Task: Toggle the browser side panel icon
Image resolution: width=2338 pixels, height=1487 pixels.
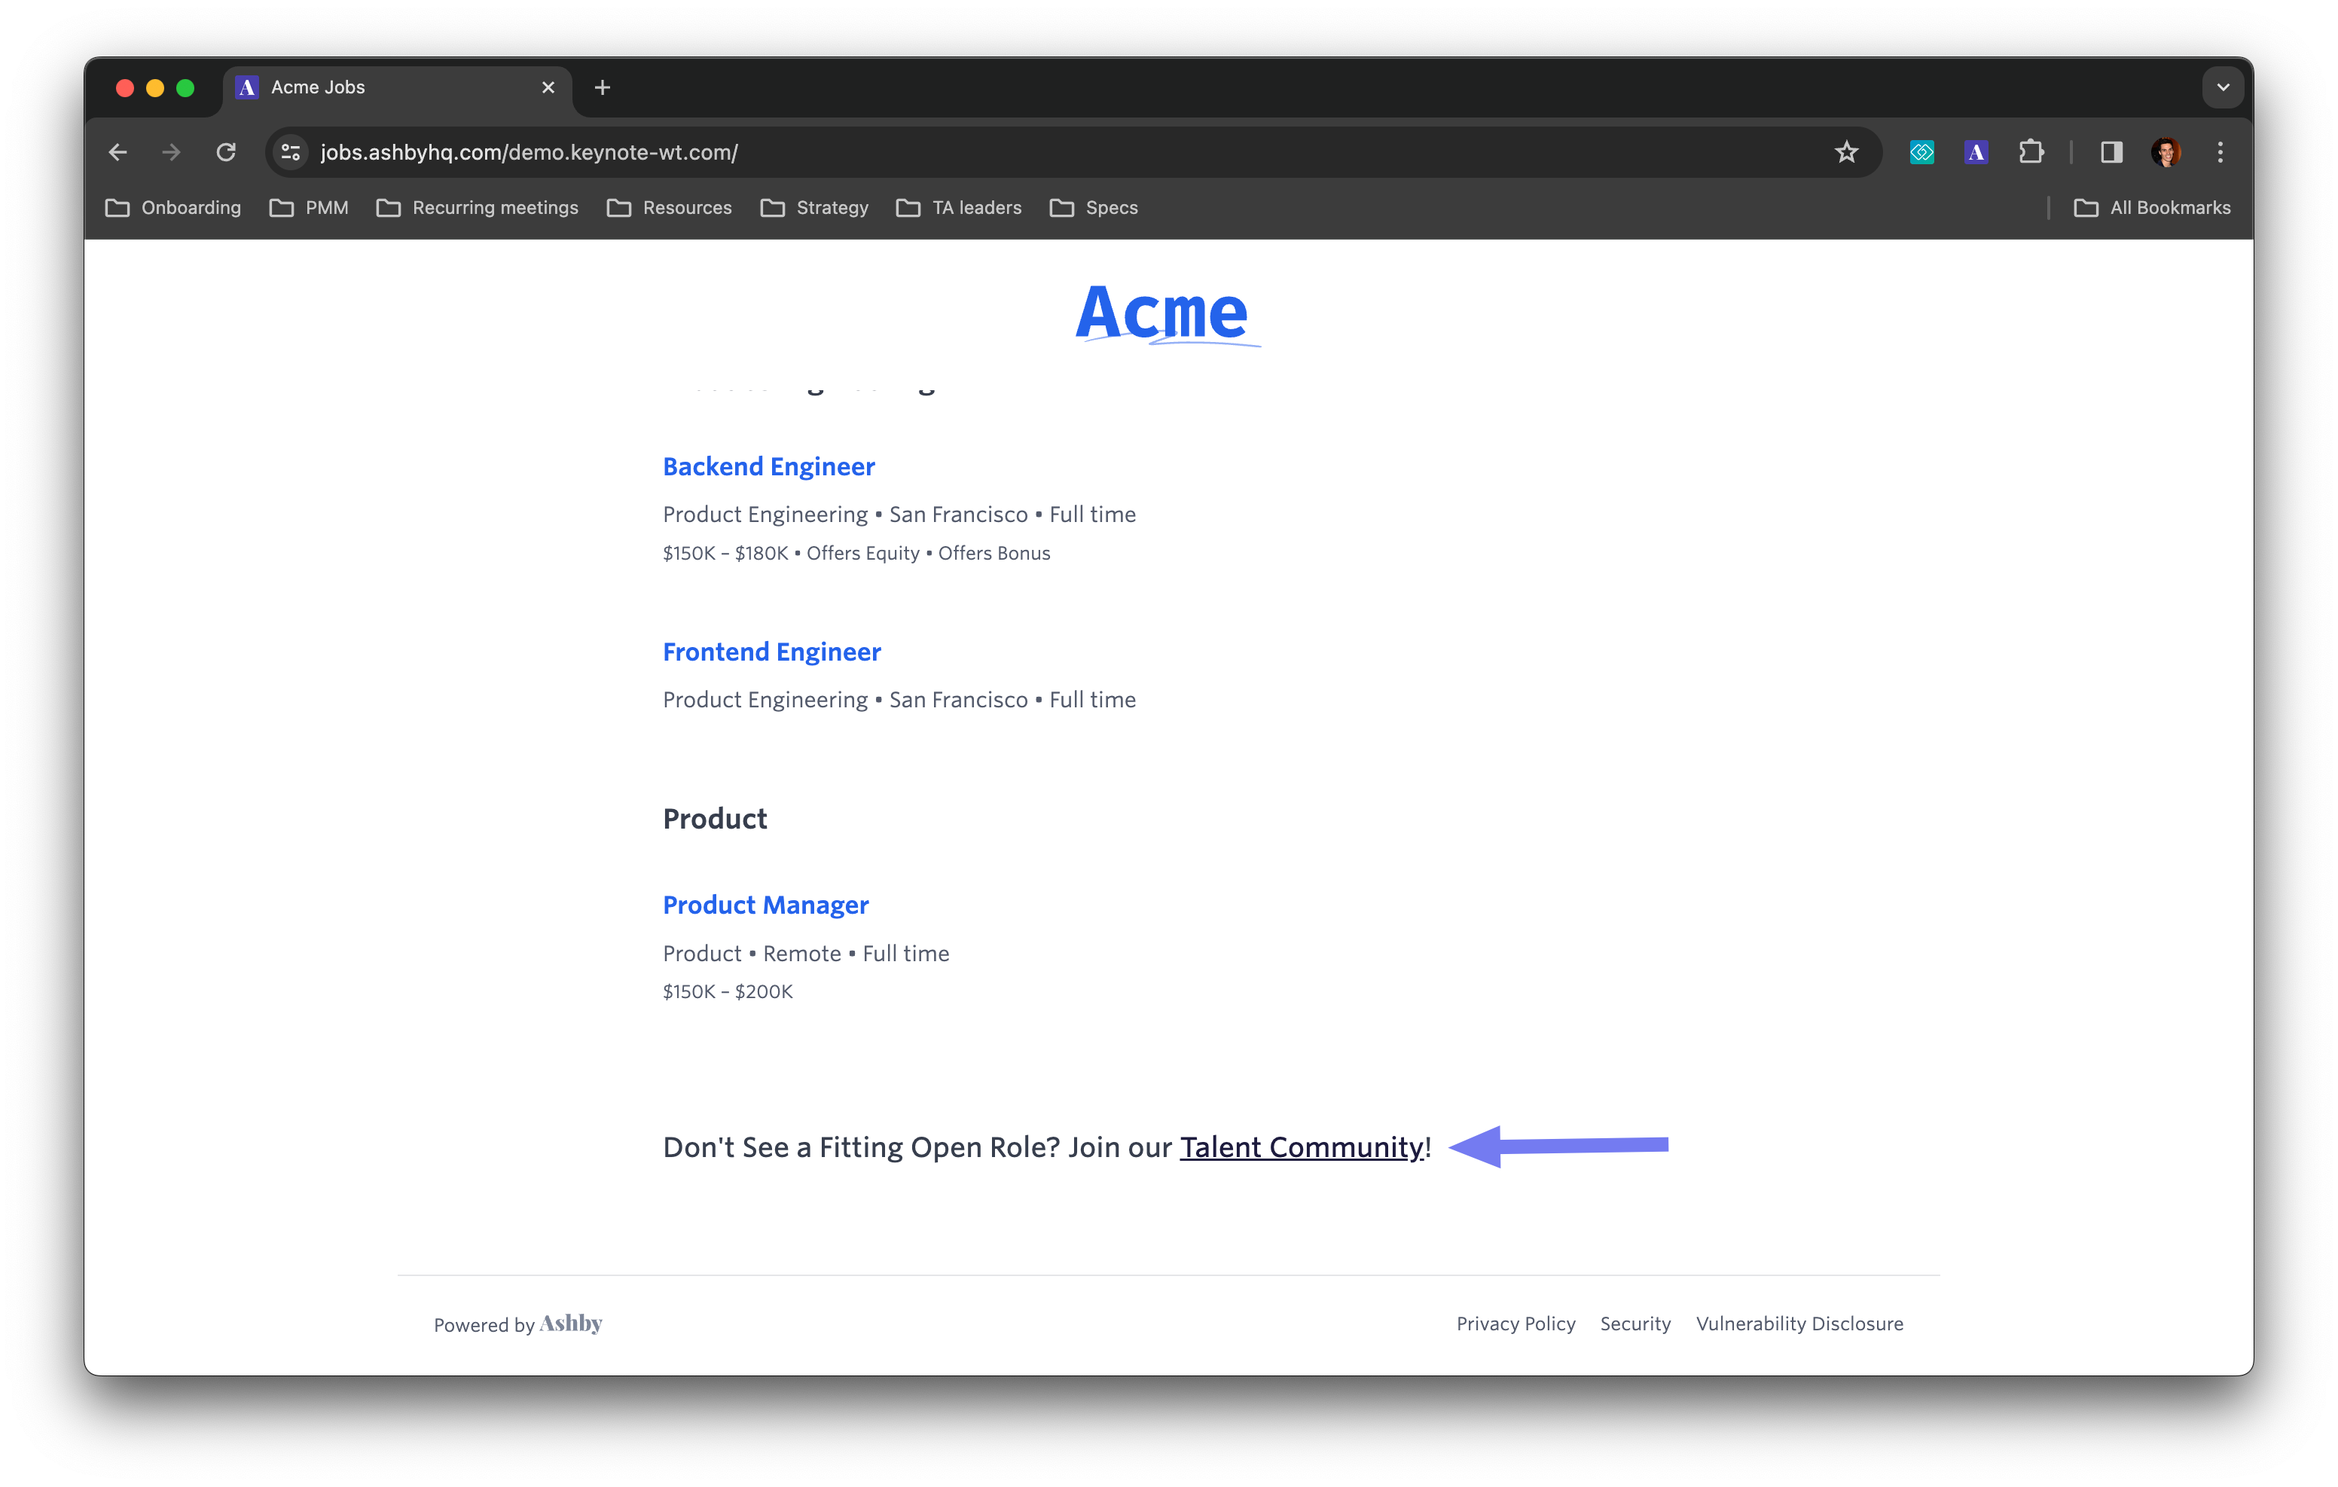Action: (x=2111, y=152)
